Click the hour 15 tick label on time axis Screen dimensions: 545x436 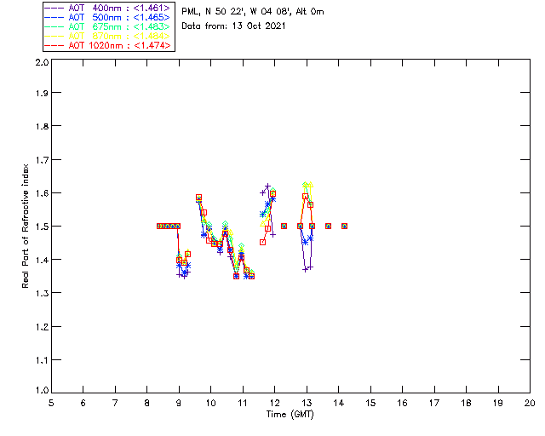370,403
